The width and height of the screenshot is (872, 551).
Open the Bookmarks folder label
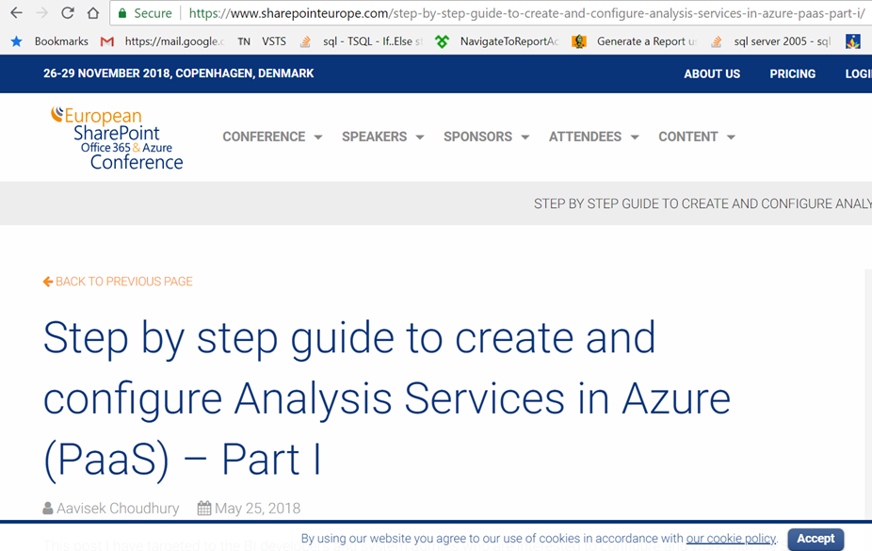click(x=61, y=41)
